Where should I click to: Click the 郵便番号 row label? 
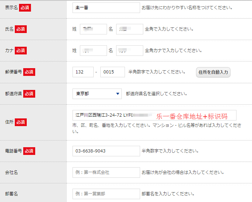point(13,72)
